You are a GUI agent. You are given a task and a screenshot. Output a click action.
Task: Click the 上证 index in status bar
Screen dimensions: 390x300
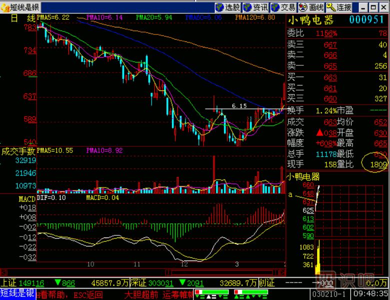[9, 283]
